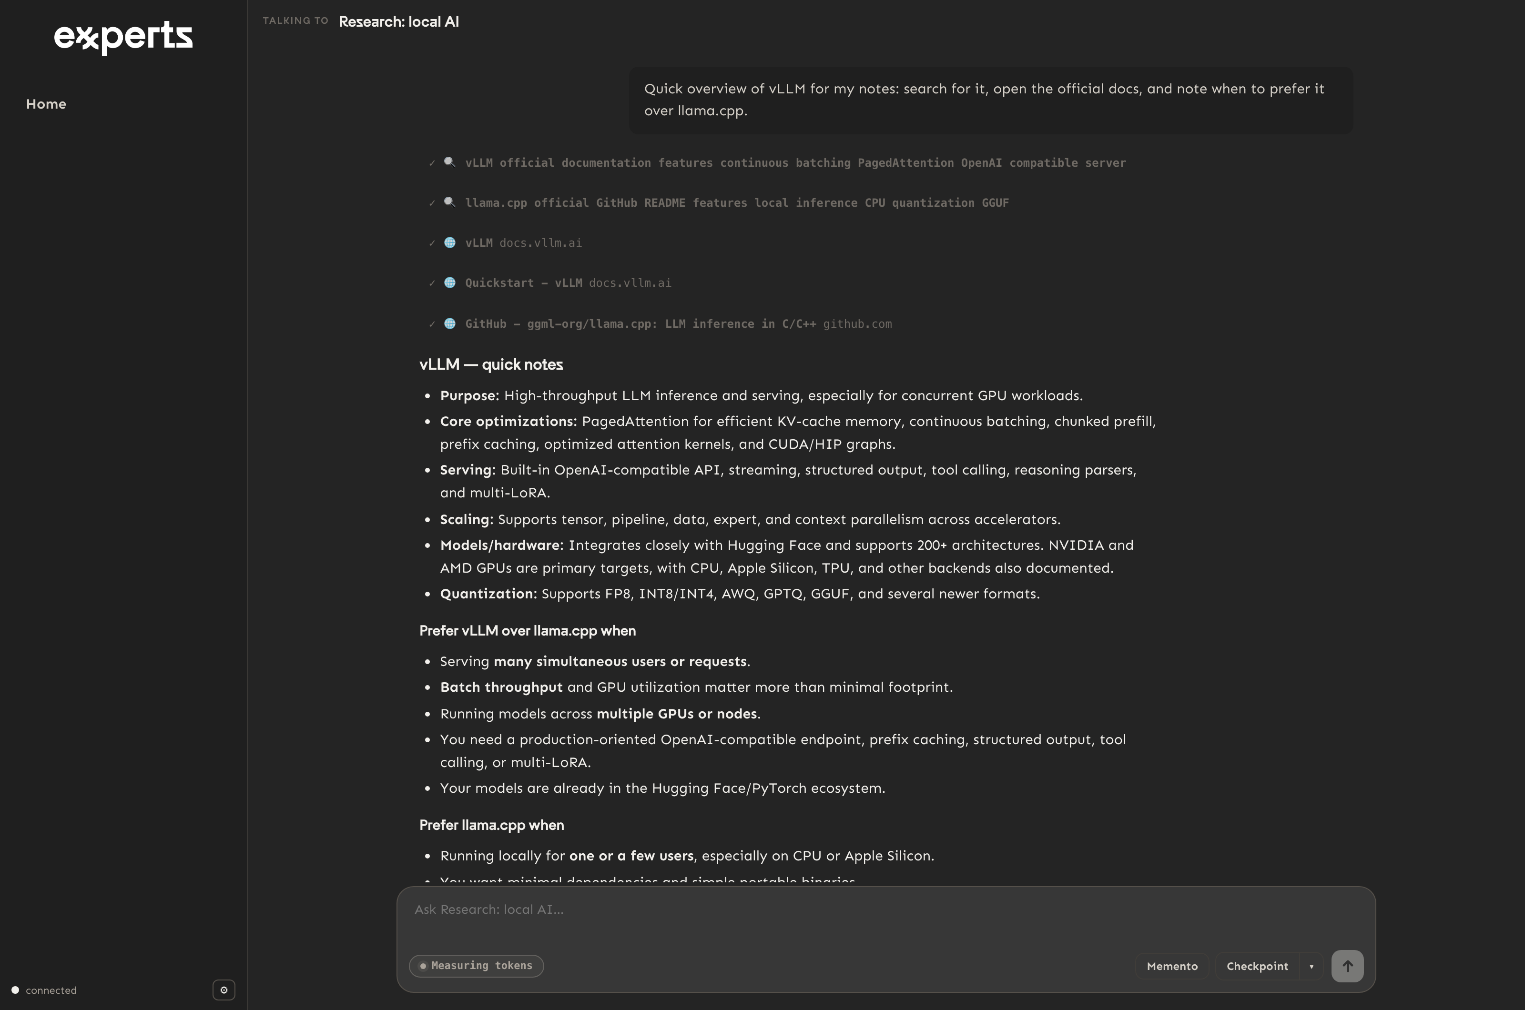Click globe icon beside GitHub ggml-org/llama.cpp
Screen dimensions: 1525x1010
[450, 323]
